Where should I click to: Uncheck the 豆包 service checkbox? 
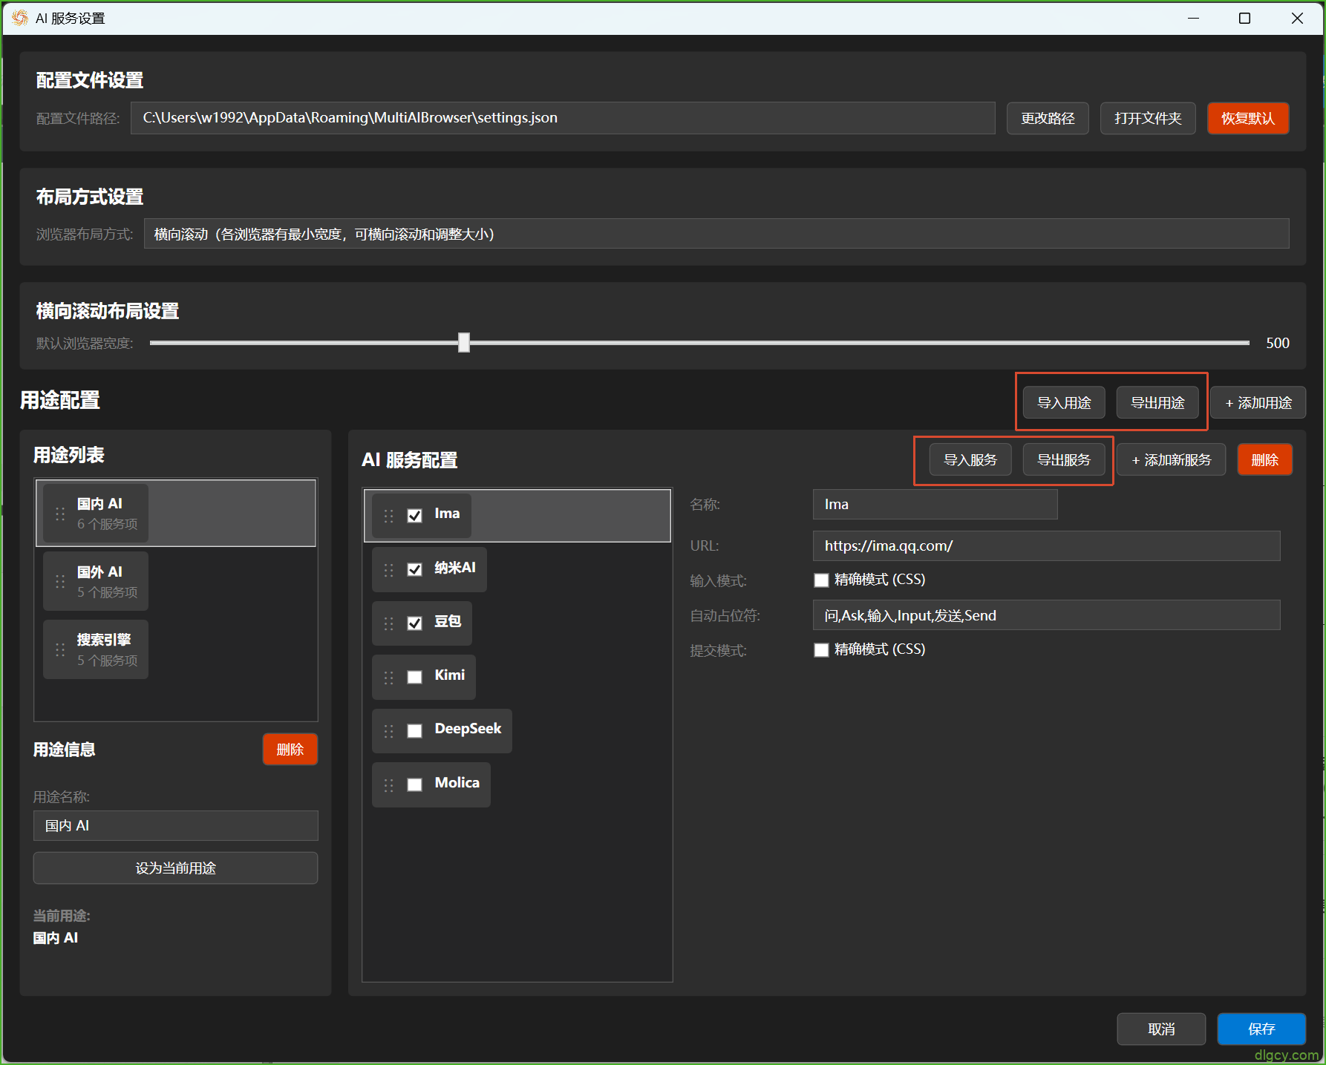click(x=415, y=623)
